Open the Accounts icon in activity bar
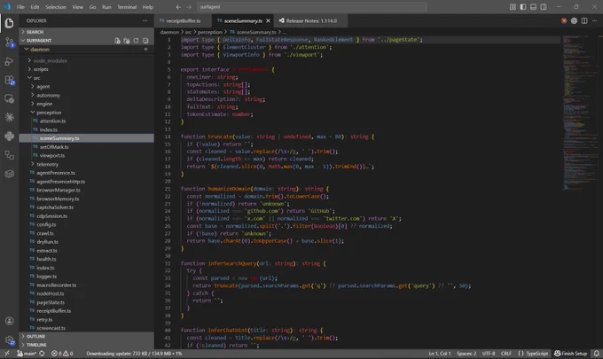 coord(9,321)
